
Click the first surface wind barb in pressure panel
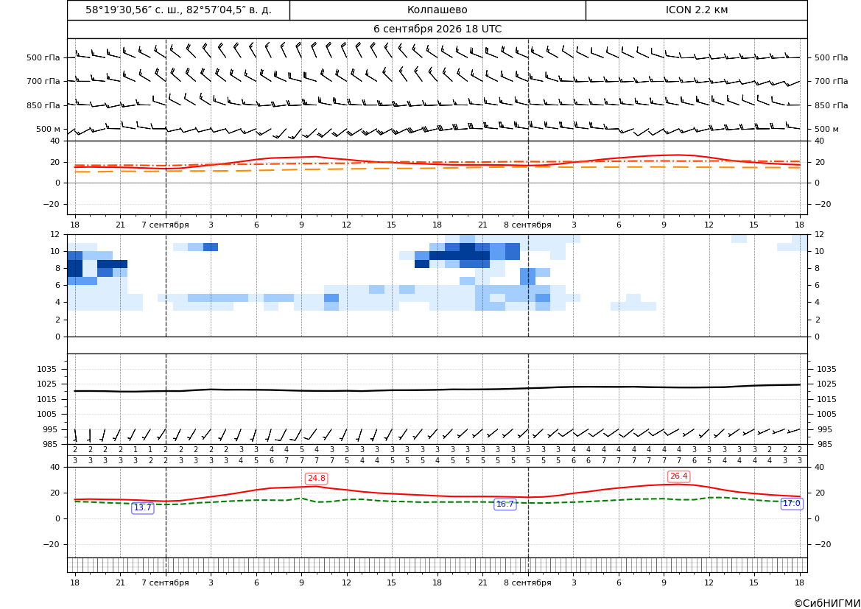click(76, 435)
